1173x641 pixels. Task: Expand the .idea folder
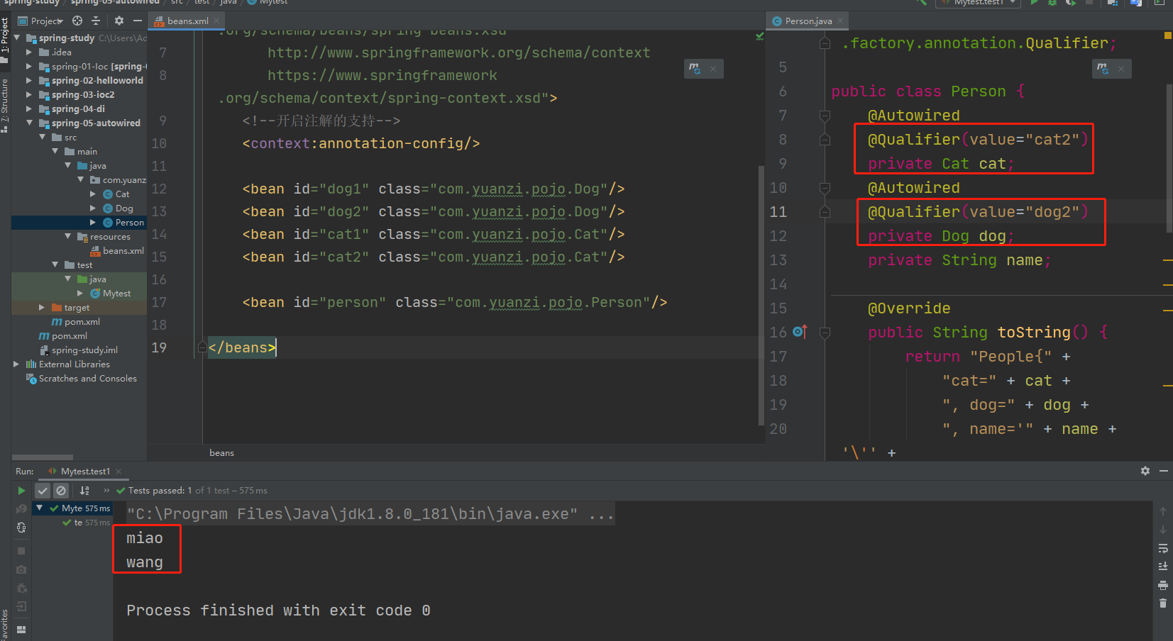pos(29,52)
